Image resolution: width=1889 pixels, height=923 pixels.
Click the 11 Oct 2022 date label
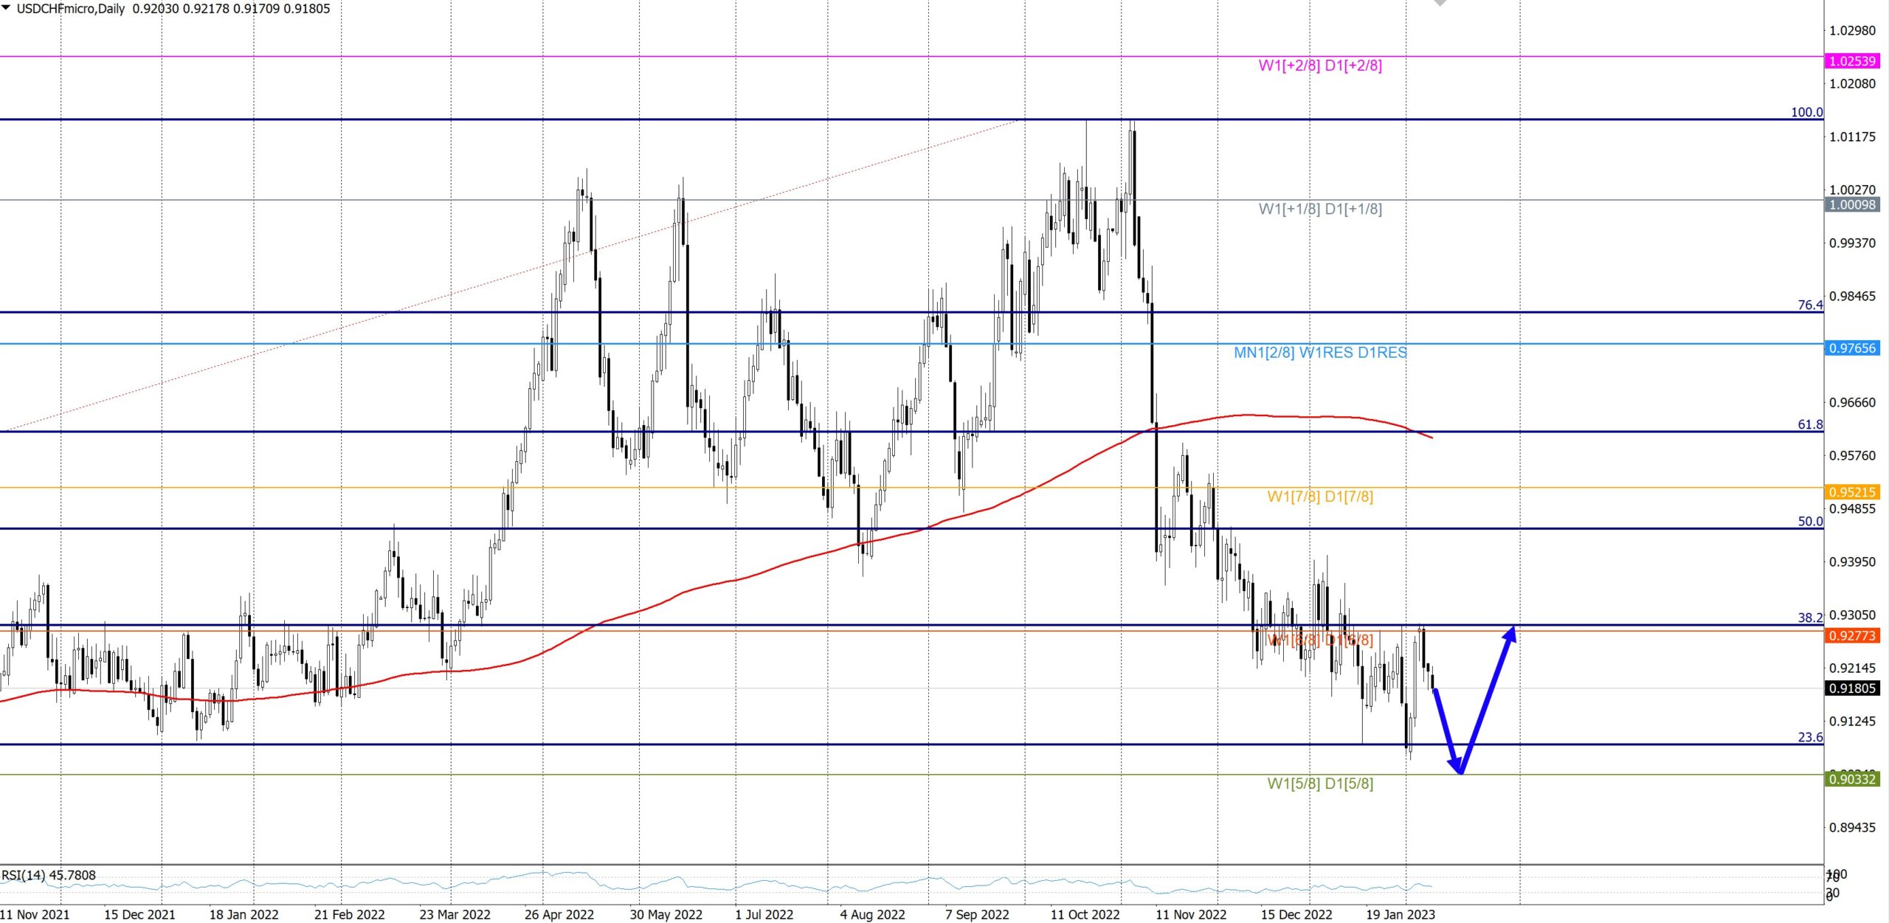click(1085, 914)
